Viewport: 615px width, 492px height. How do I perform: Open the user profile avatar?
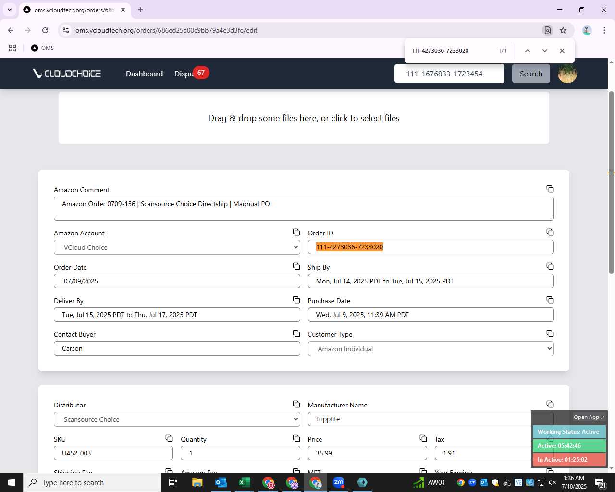[567, 74]
